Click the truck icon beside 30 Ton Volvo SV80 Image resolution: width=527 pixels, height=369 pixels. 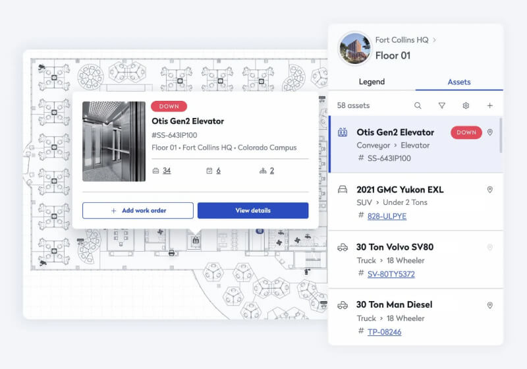point(343,248)
